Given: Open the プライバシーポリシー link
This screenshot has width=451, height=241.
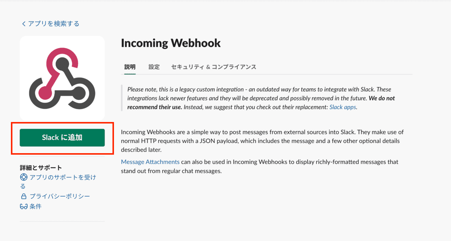Looking at the screenshot, I should pos(59,196).
